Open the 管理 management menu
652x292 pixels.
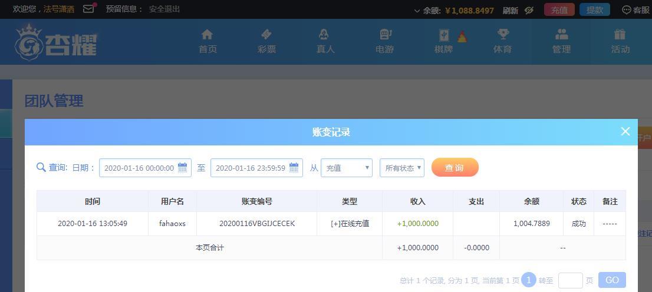pyautogui.click(x=561, y=41)
